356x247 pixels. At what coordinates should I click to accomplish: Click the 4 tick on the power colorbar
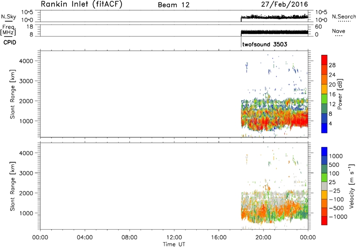[330, 123]
